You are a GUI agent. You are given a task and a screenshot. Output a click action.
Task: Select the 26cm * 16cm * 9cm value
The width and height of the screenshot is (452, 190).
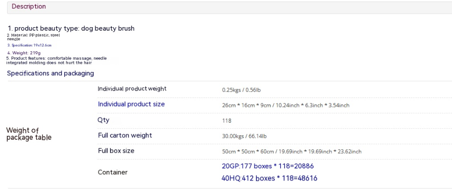click(x=286, y=106)
